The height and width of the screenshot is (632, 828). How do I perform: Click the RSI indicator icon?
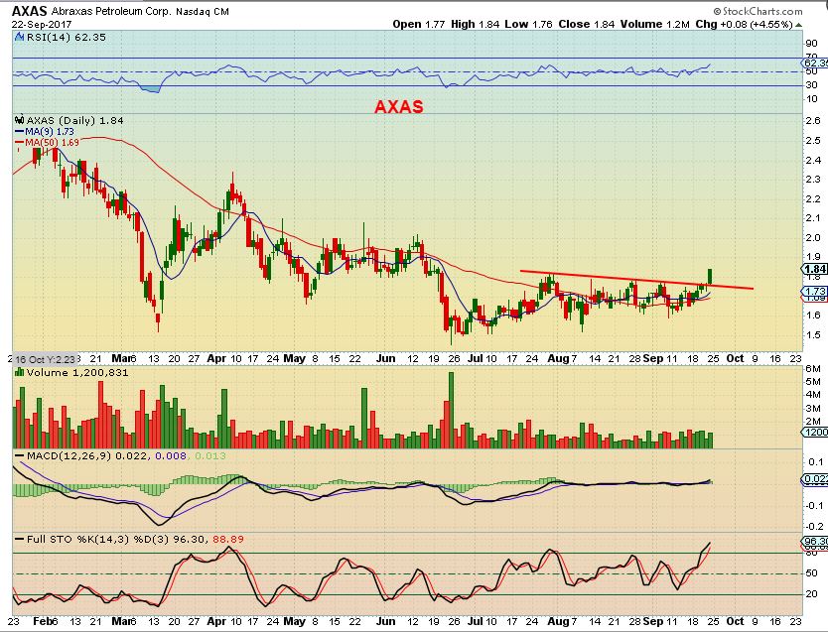[x=19, y=37]
